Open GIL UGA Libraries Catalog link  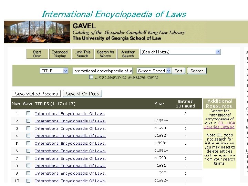(x=219, y=125)
